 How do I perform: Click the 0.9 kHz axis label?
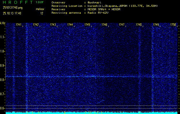(x=2, y=66)
